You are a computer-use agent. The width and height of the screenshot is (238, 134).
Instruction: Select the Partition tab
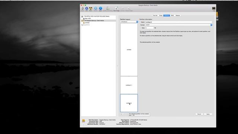[167, 16]
